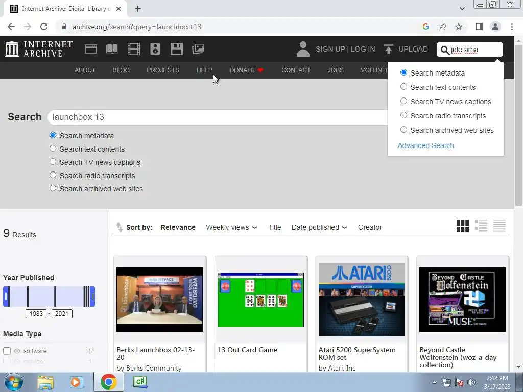The height and width of the screenshot is (392, 523).
Task: Sort results by Title
Action: 274,227
